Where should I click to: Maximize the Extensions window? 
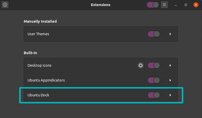click(186, 5)
